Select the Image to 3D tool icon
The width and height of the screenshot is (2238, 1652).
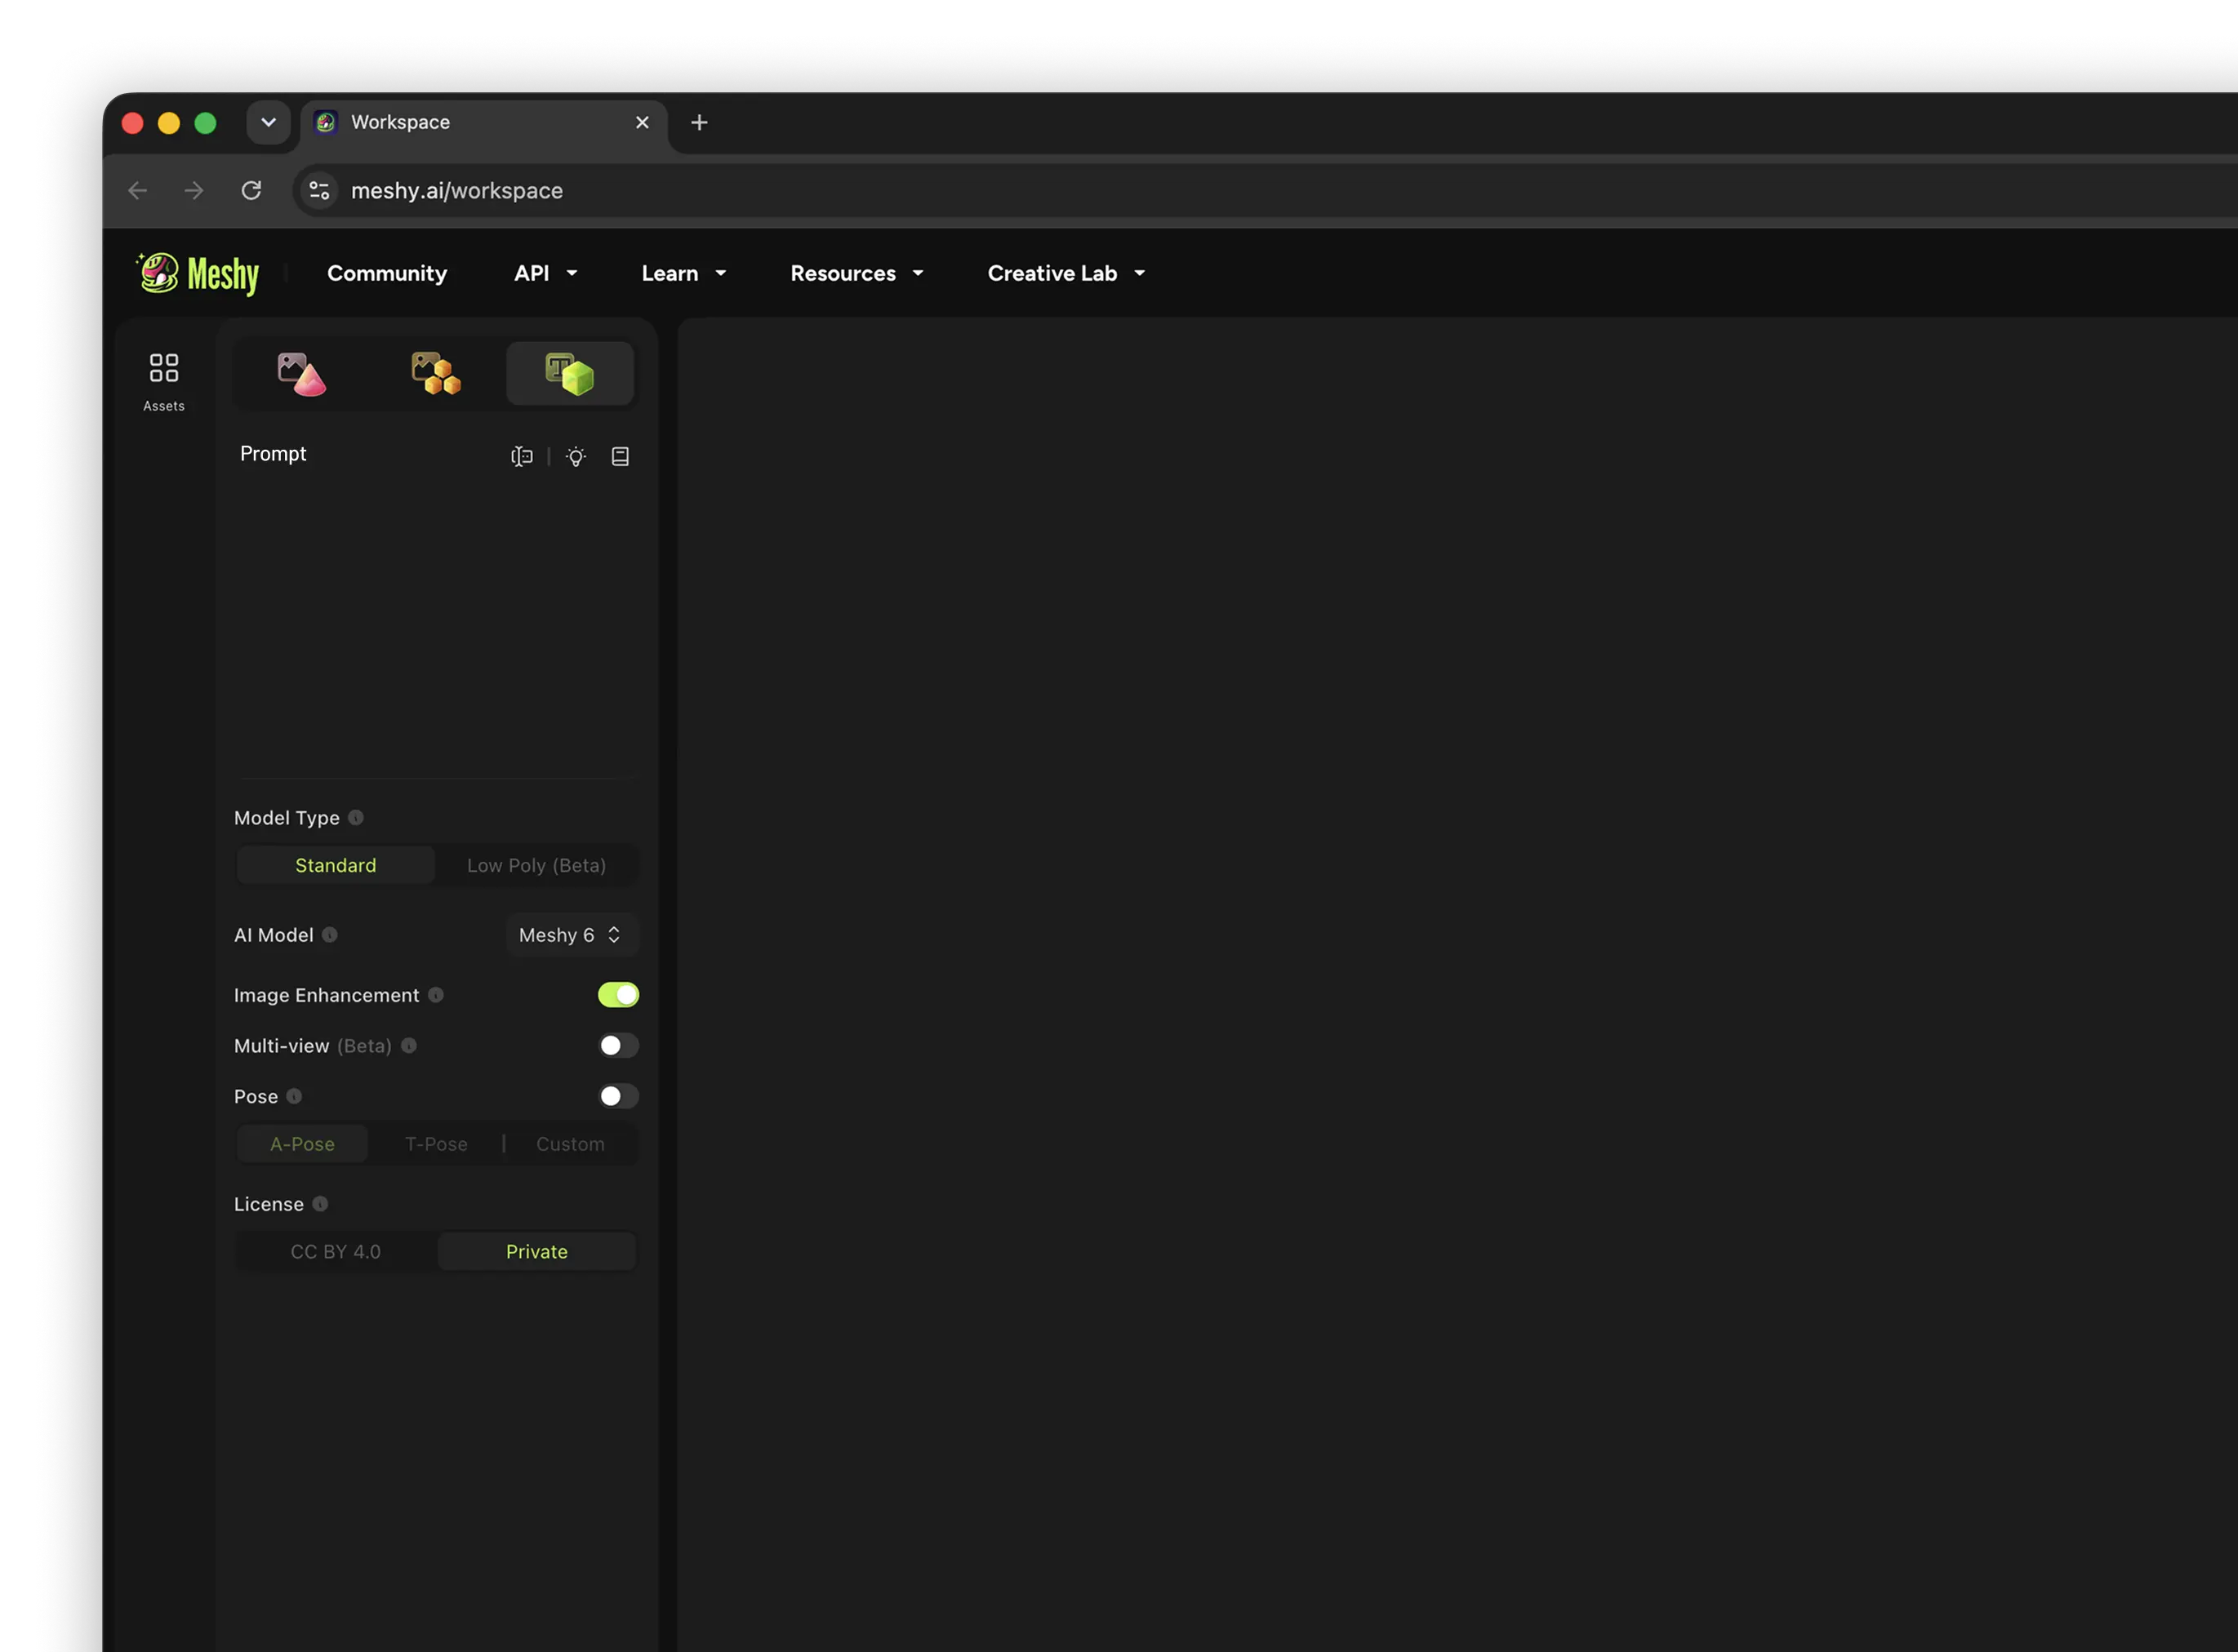301,374
